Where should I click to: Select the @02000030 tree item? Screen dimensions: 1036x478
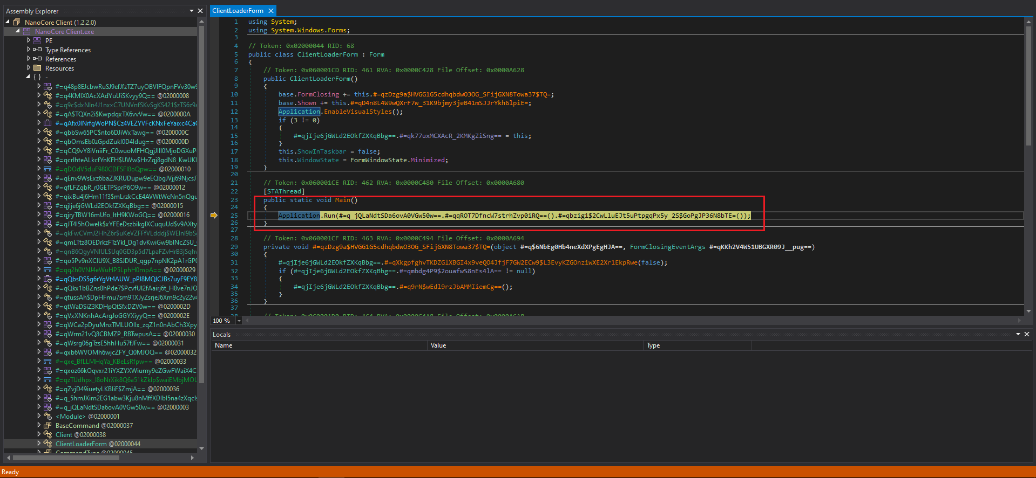tap(125, 334)
